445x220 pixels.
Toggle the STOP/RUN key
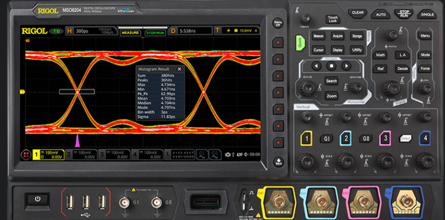click(404, 14)
